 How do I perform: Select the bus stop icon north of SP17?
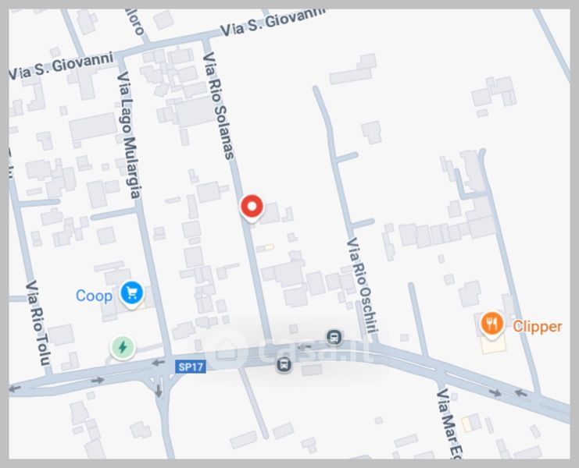334,337
